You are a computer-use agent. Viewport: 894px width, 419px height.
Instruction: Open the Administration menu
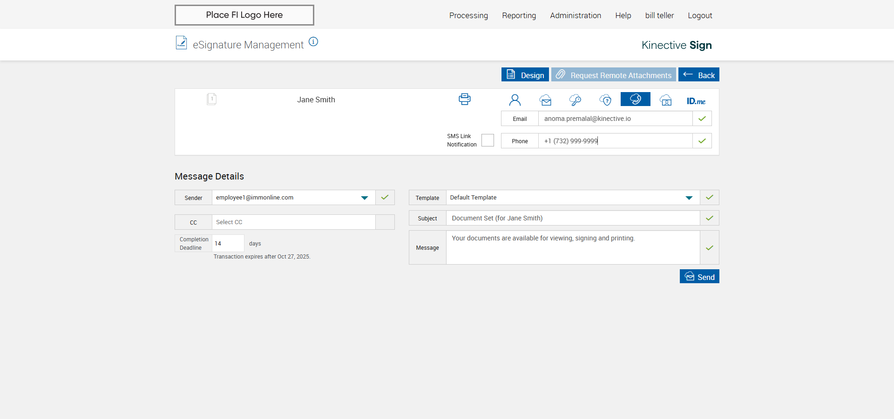pyautogui.click(x=575, y=15)
